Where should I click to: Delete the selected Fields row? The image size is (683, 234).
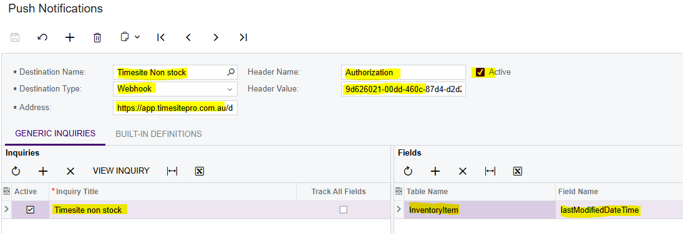tap(463, 171)
